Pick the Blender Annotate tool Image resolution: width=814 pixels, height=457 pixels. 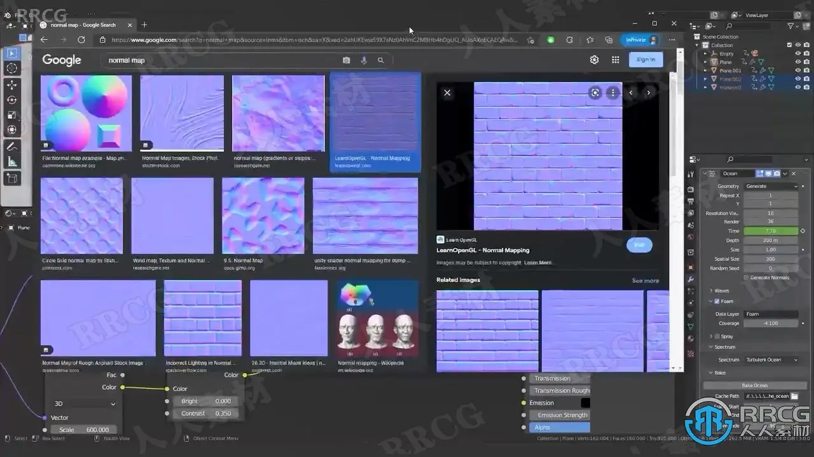tap(11, 147)
